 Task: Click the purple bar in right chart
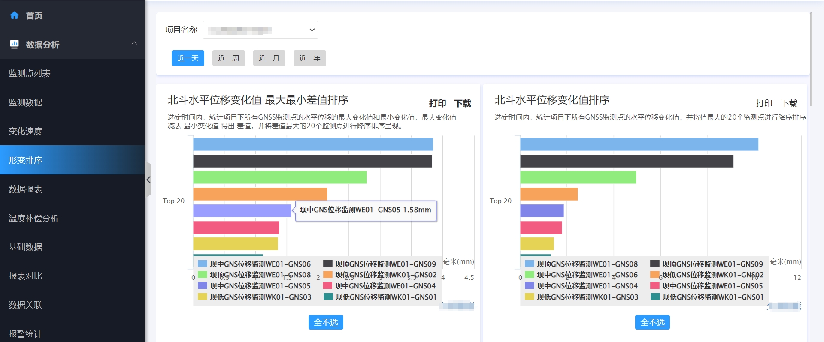pos(542,211)
